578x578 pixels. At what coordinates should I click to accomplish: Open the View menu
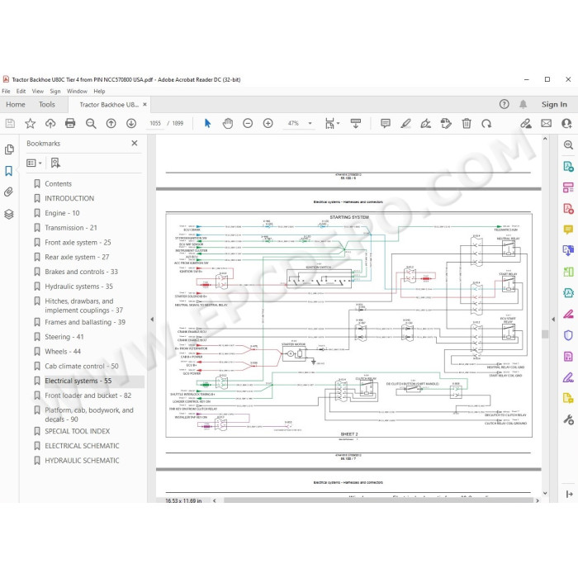(x=38, y=91)
